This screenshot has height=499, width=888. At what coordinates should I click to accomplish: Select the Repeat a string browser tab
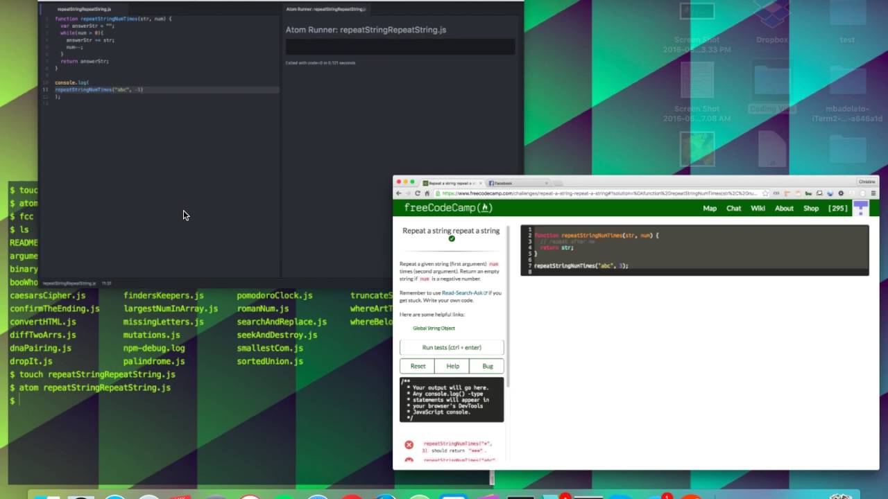point(451,183)
